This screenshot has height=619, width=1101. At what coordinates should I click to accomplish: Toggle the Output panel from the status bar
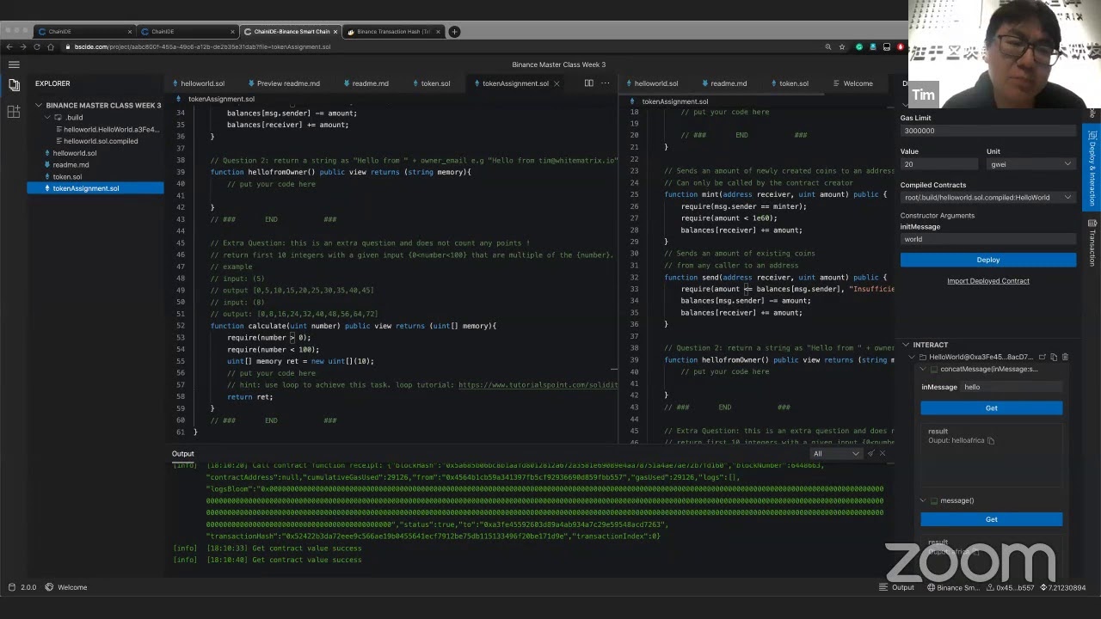coord(896,587)
